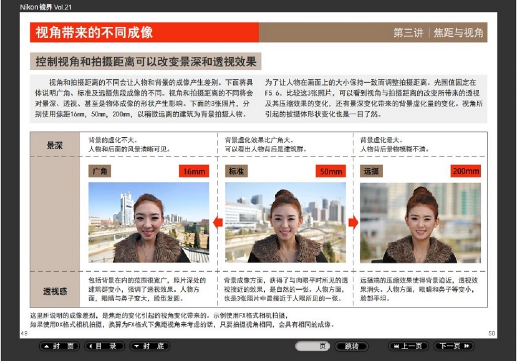Select the red 200mm focal length label

tap(465, 171)
